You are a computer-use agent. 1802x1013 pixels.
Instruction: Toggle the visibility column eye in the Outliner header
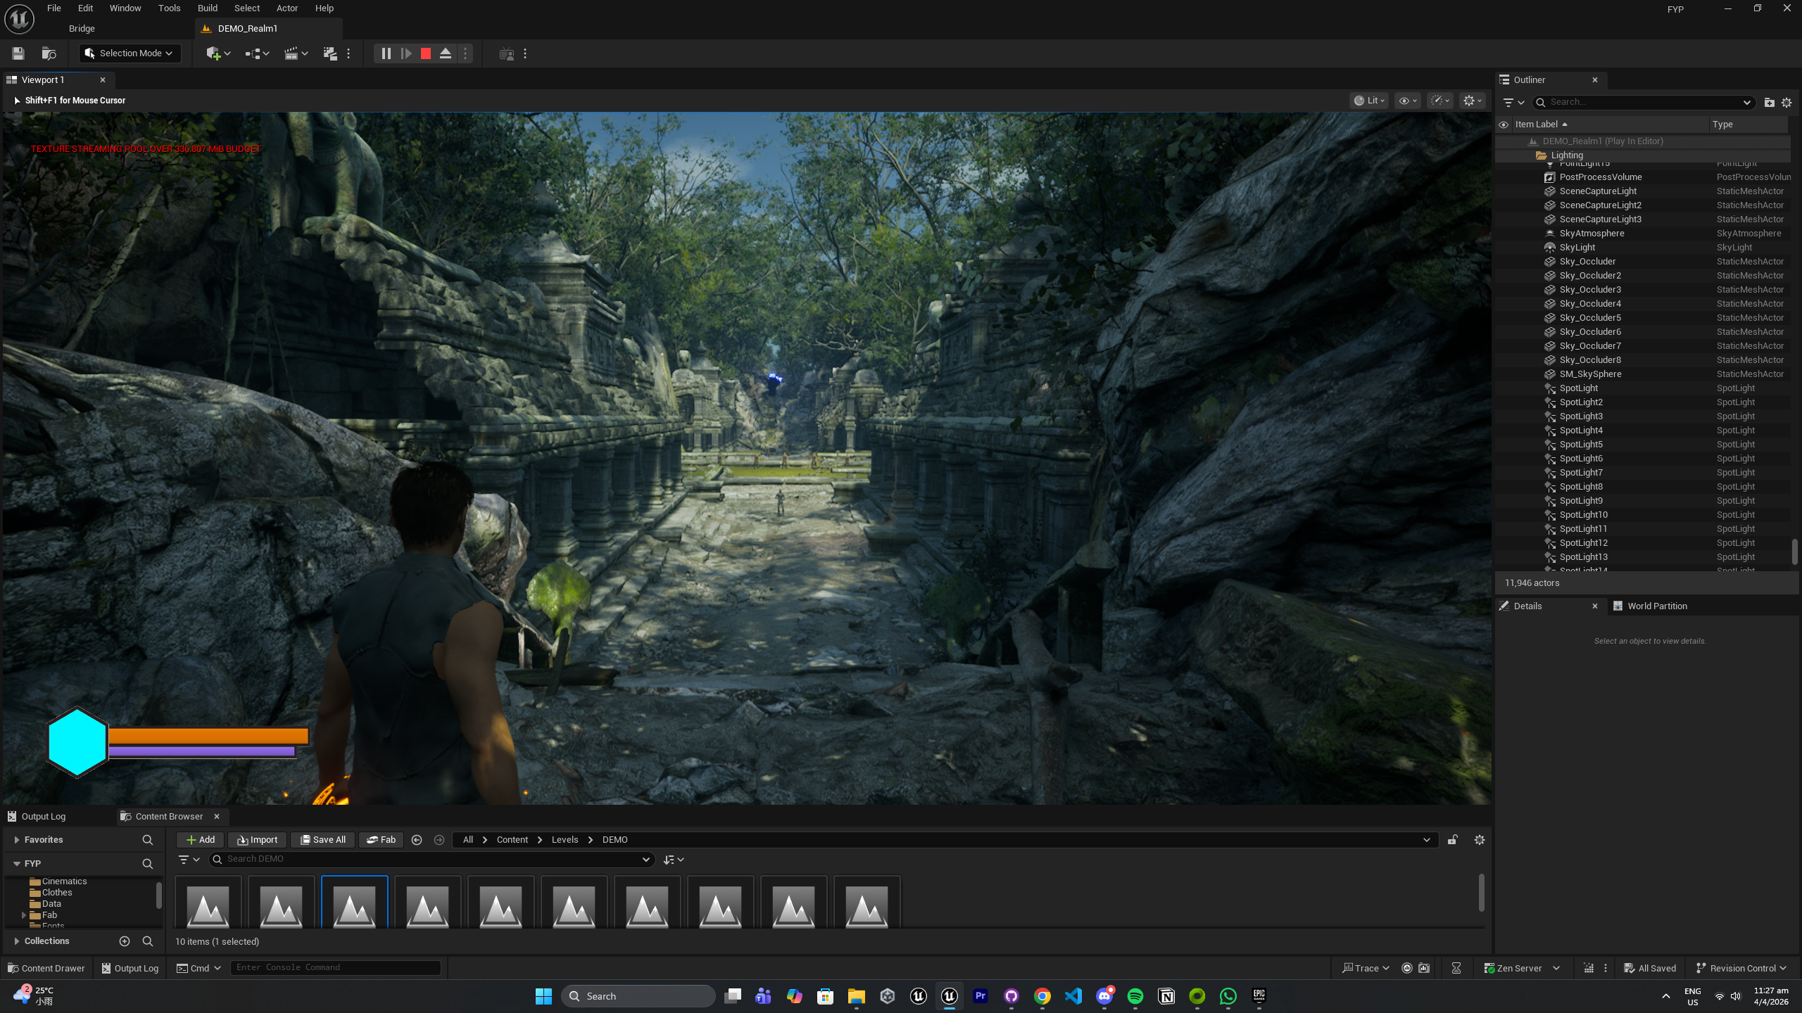pyautogui.click(x=1504, y=125)
